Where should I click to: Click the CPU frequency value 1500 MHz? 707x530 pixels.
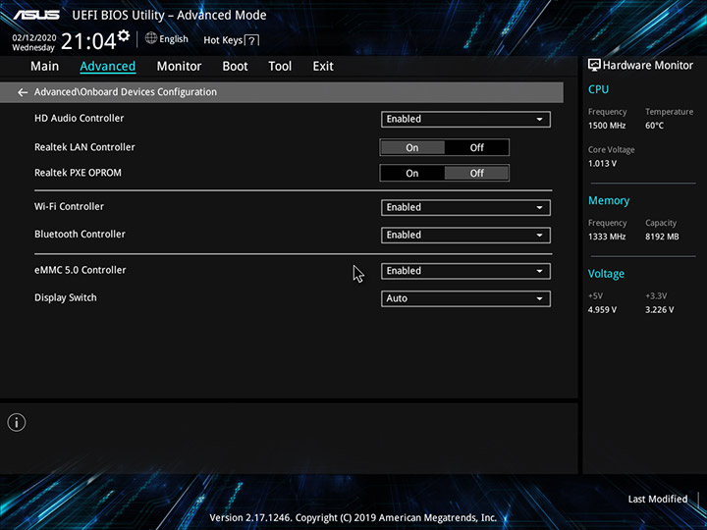pyautogui.click(x=607, y=126)
